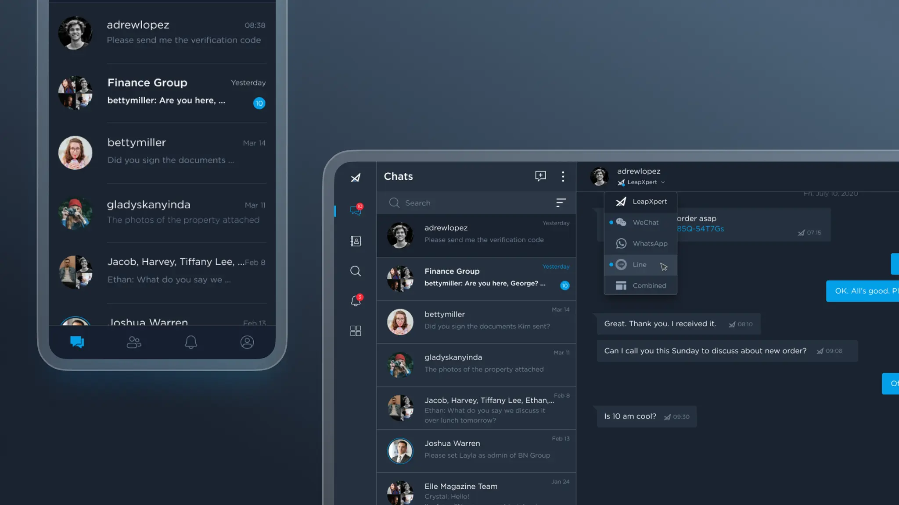Open notifications bell with red badge in sidebar
Image resolution: width=899 pixels, height=505 pixels.
coord(356,301)
